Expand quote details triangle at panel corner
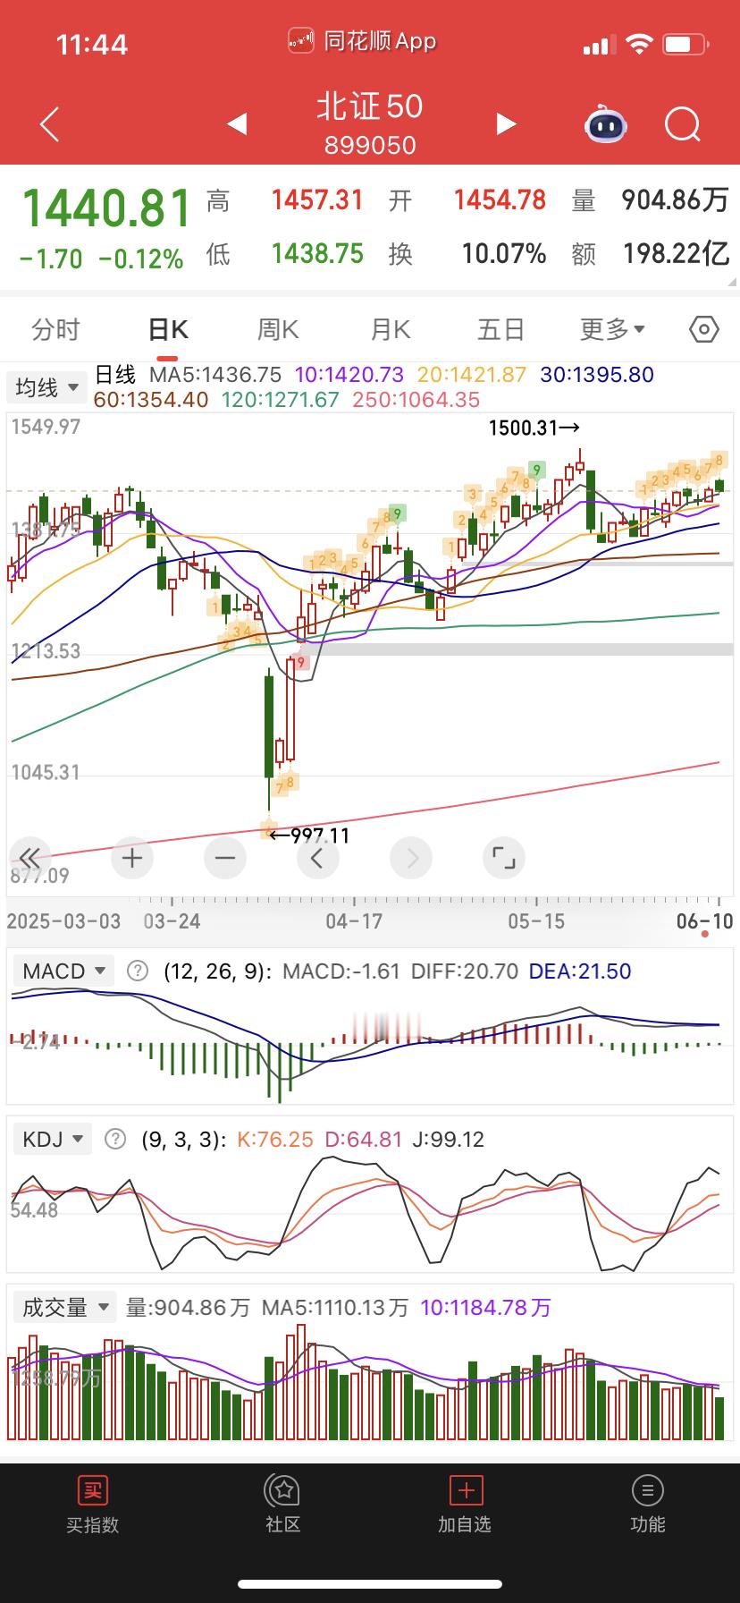 [730, 281]
